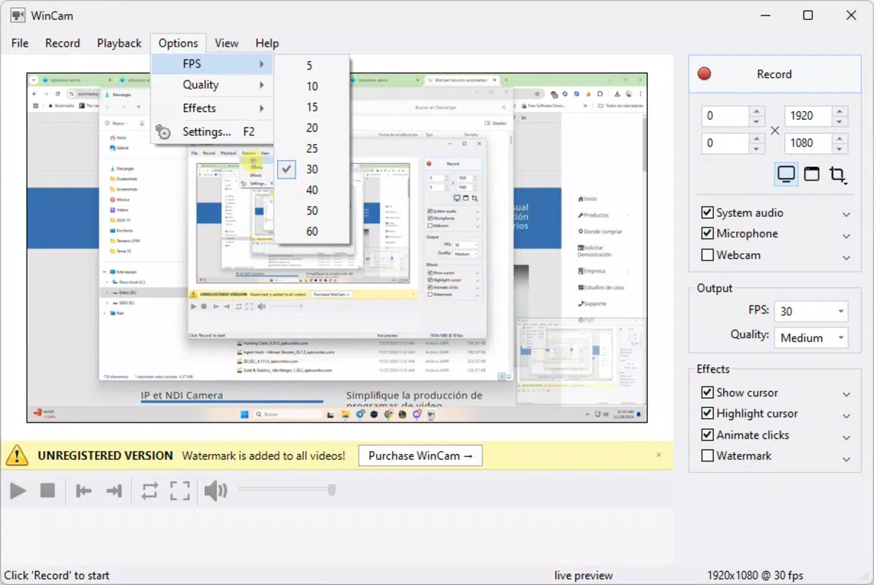Select checked 30 in the FPS submenu
Screen dimensions: 874x585
312,169
